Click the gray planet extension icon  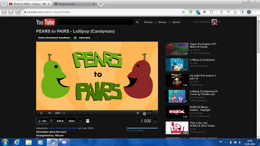(x=205, y=12)
